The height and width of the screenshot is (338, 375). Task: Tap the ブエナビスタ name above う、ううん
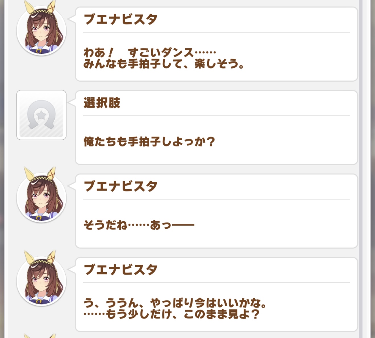coord(121,270)
